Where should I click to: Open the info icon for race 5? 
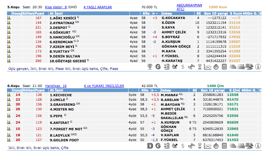258,67
